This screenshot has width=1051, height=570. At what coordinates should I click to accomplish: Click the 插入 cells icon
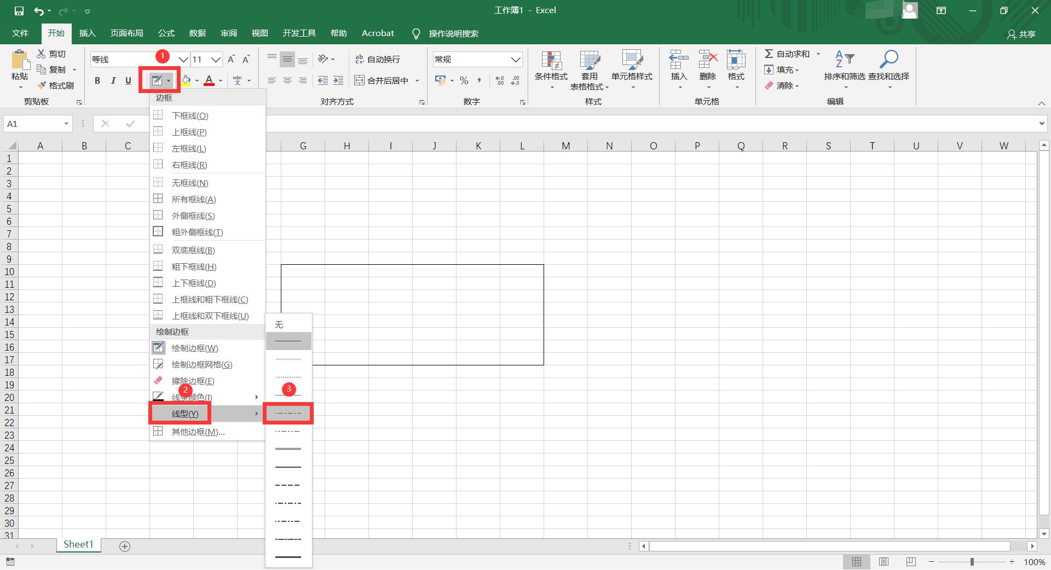coord(679,60)
